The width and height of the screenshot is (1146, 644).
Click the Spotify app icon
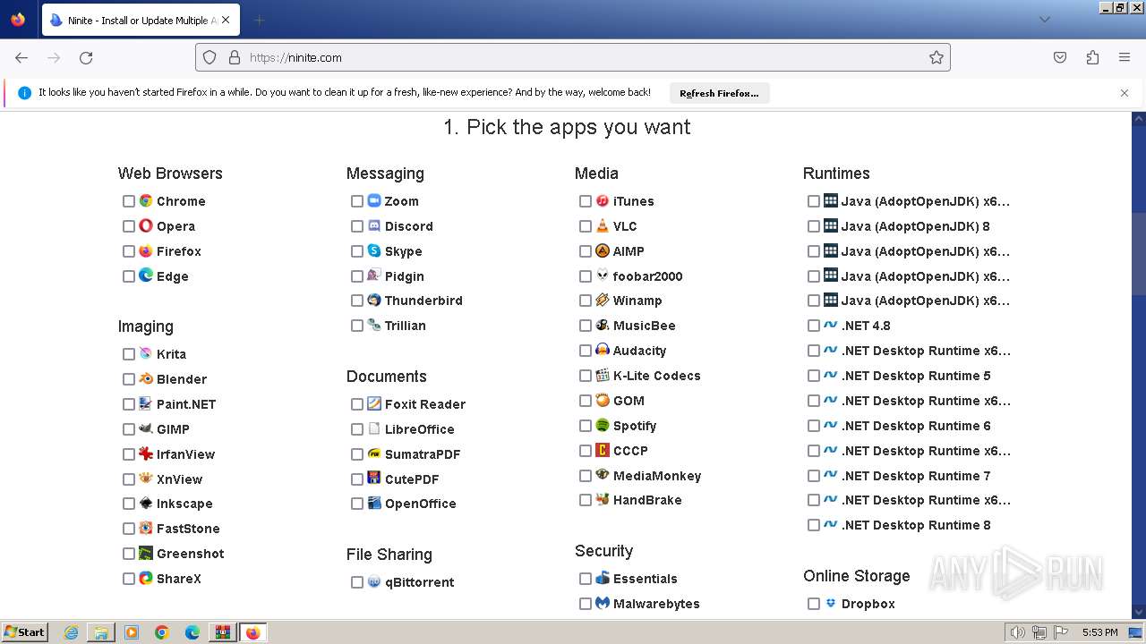click(x=603, y=426)
